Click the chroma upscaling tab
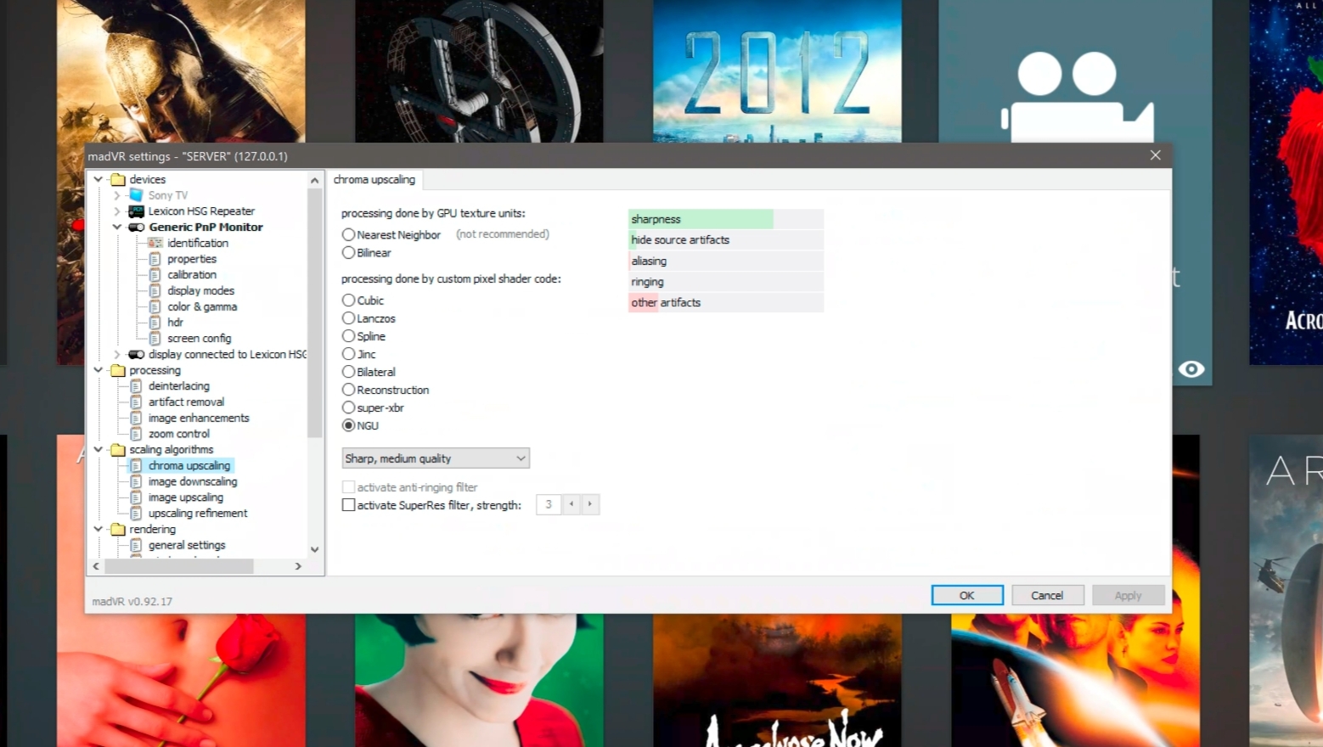1323x747 pixels. [374, 180]
